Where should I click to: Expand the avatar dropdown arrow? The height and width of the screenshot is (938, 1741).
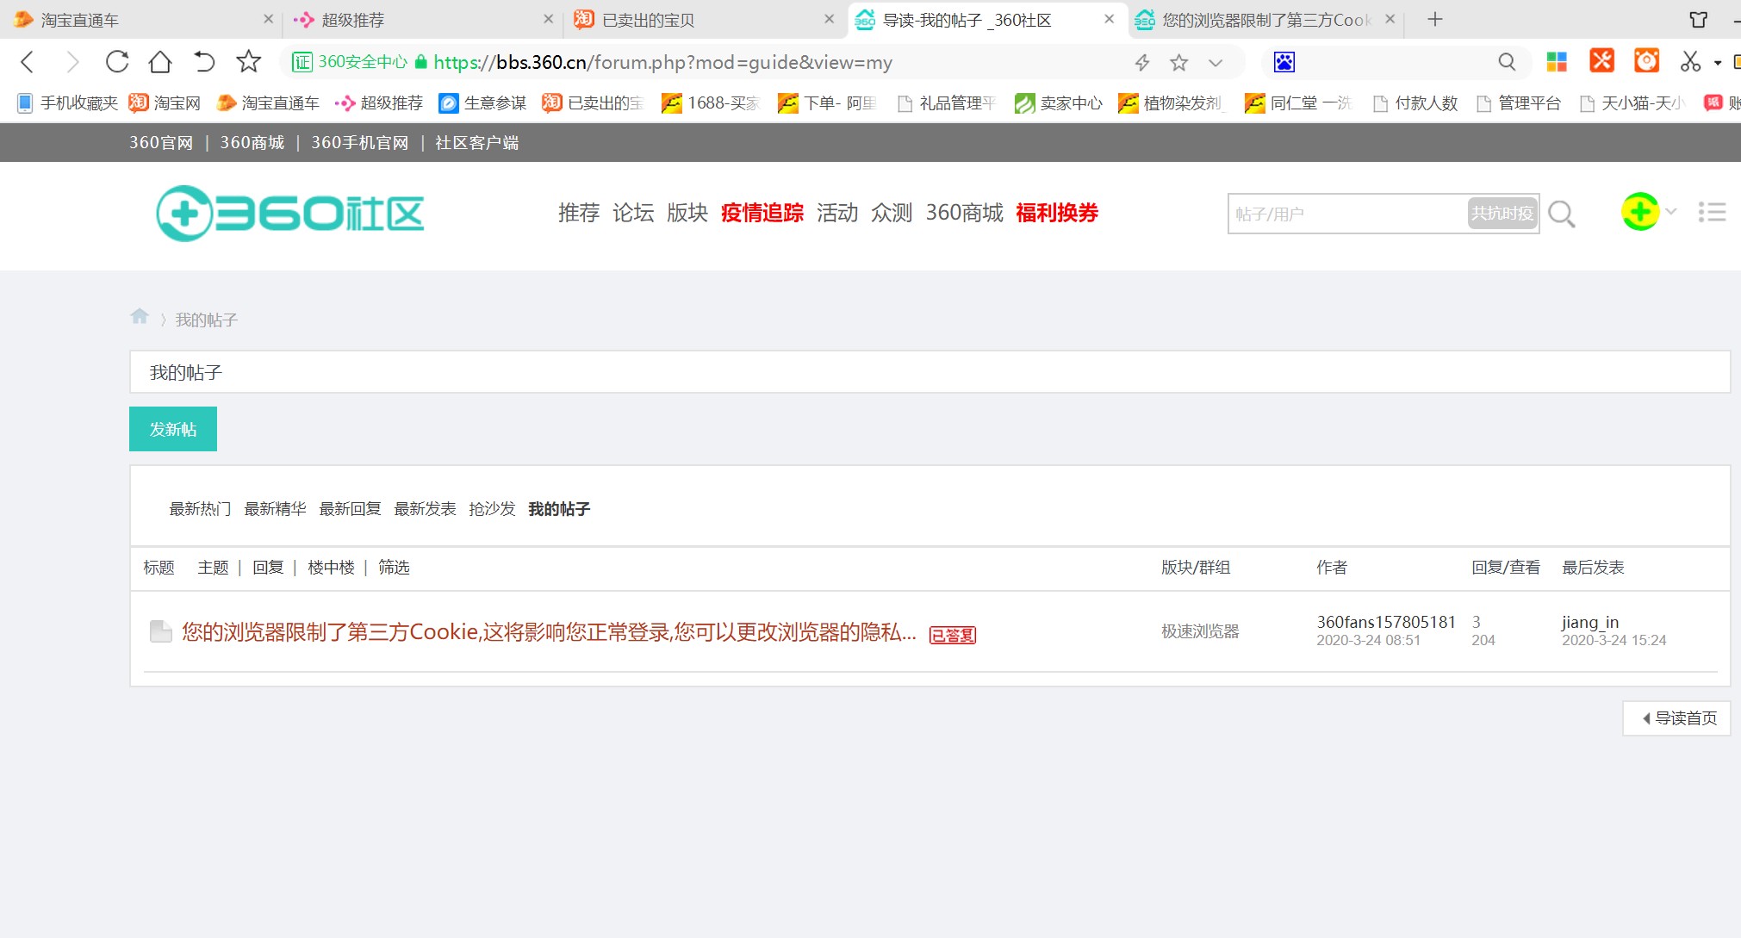(1671, 212)
